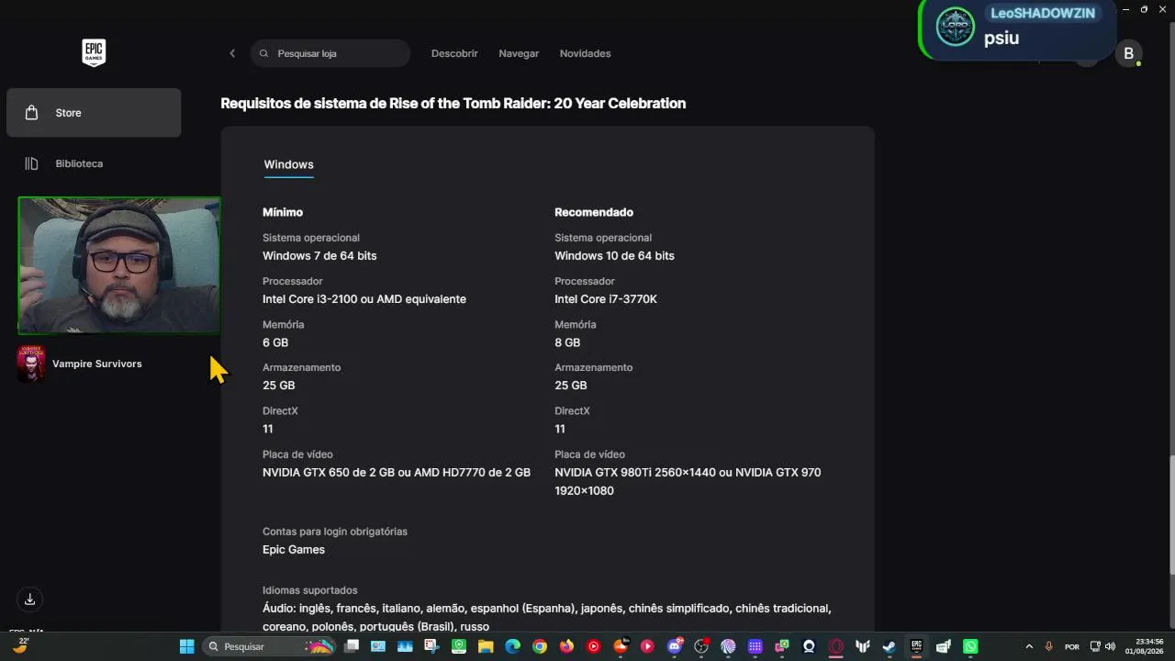
Task: Click the Pesquisar loja search field
Action: click(330, 53)
